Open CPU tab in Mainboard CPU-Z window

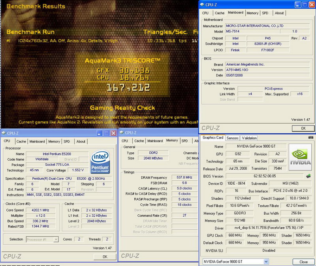click(205, 13)
